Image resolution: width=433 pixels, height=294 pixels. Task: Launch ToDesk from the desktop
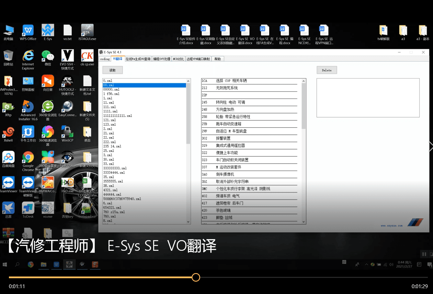(x=28, y=208)
